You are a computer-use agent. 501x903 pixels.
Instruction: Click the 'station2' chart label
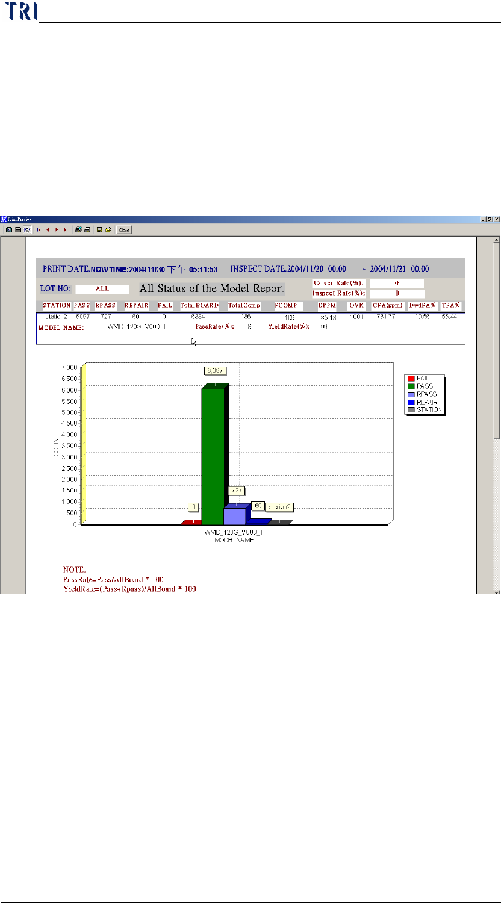tap(280, 507)
